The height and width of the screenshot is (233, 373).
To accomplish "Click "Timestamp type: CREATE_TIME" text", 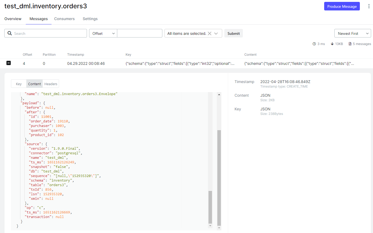I will click(x=284, y=87).
